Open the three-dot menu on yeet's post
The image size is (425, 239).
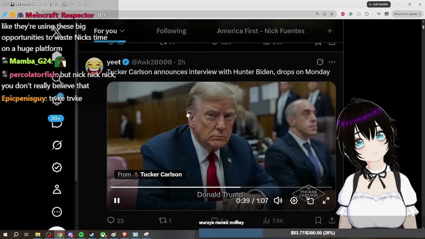[x=332, y=62]
